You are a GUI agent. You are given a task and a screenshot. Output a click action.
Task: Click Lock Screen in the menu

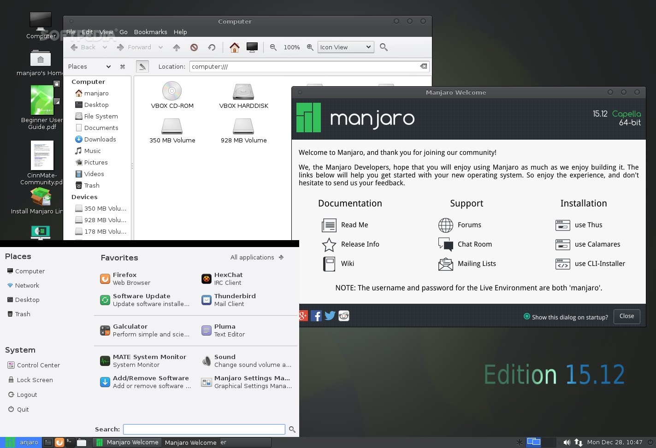(x=30, y=380)
